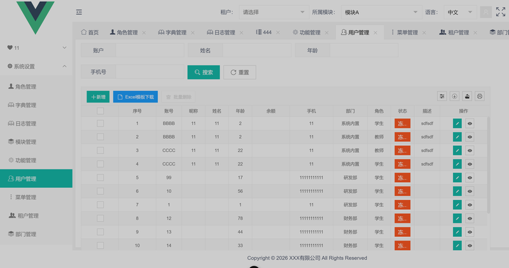Open 部门管理 in the sidebar
The image size is (509, 268).
click(36, 234)
